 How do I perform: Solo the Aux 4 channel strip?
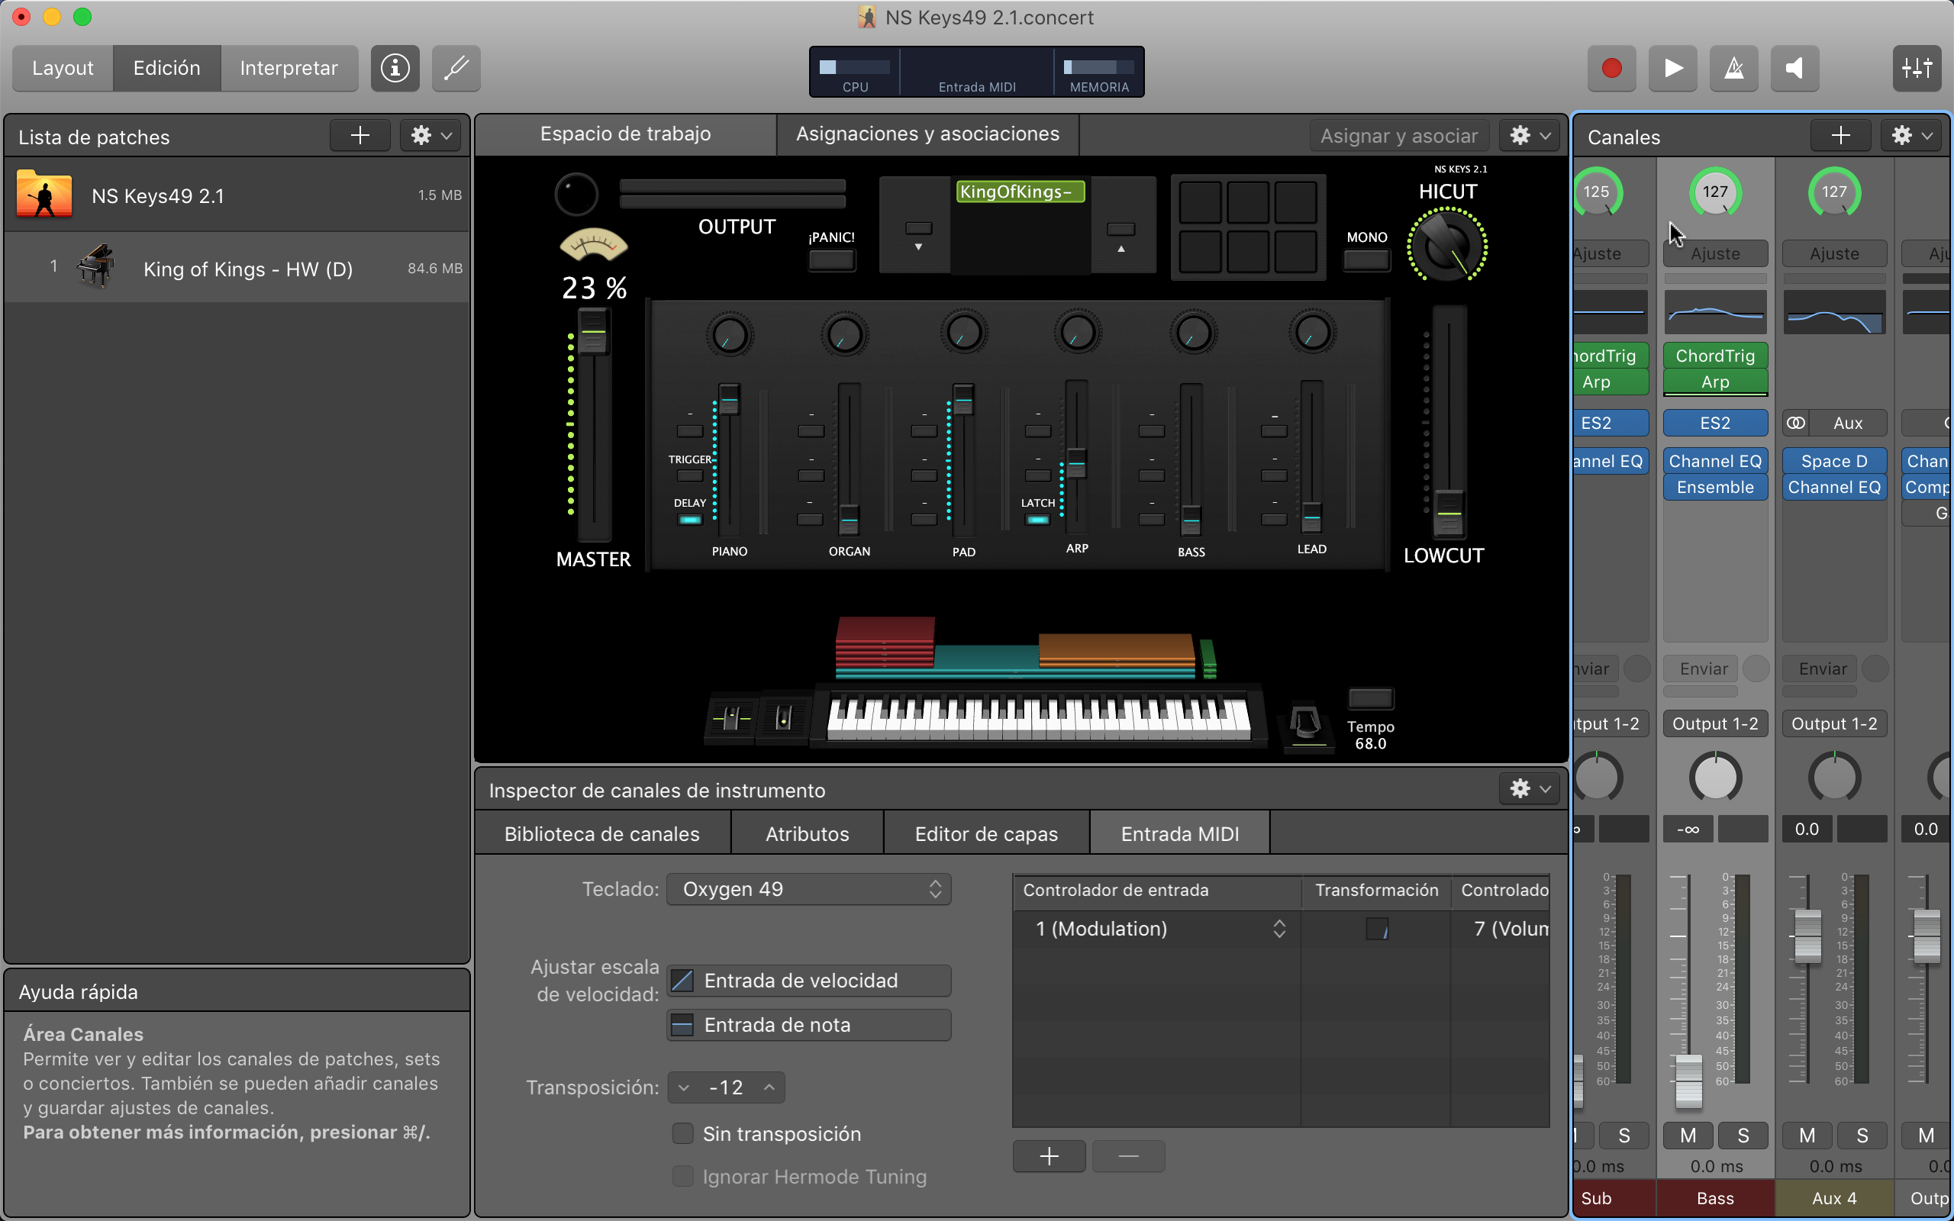(1862, 1136)
